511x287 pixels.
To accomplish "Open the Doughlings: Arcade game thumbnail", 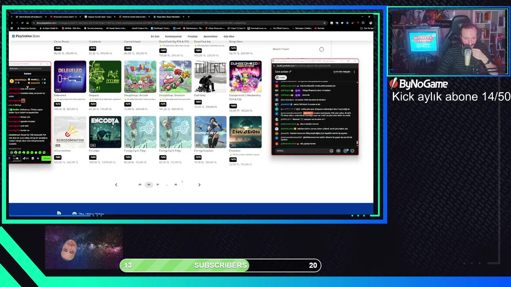I will coord(140,77).
